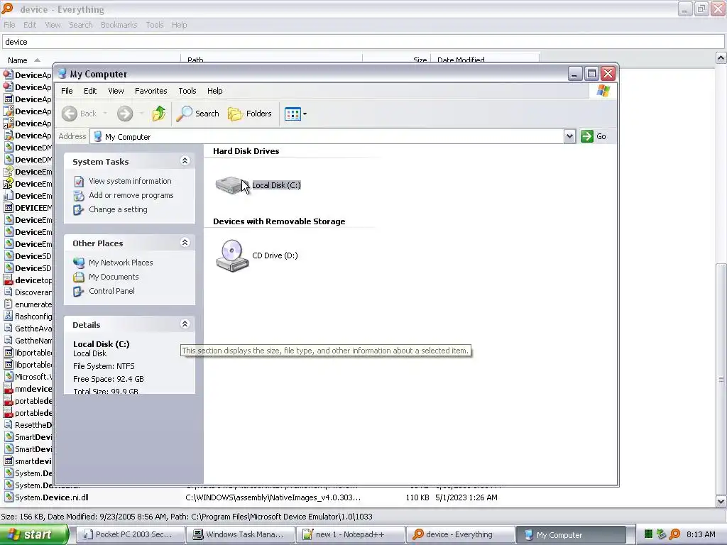This screenshot has height=545, width=727.
Task: Collapse the Other Places panel
Action: [x=185, y=243]
